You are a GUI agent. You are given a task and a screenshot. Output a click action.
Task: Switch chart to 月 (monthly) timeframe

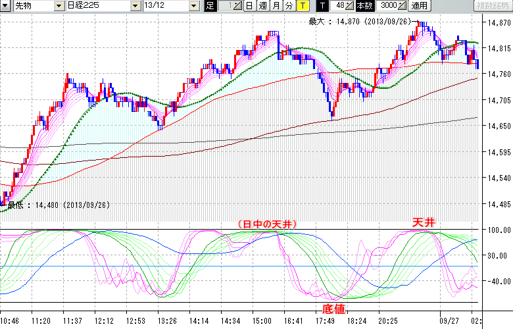click(276, 6)
